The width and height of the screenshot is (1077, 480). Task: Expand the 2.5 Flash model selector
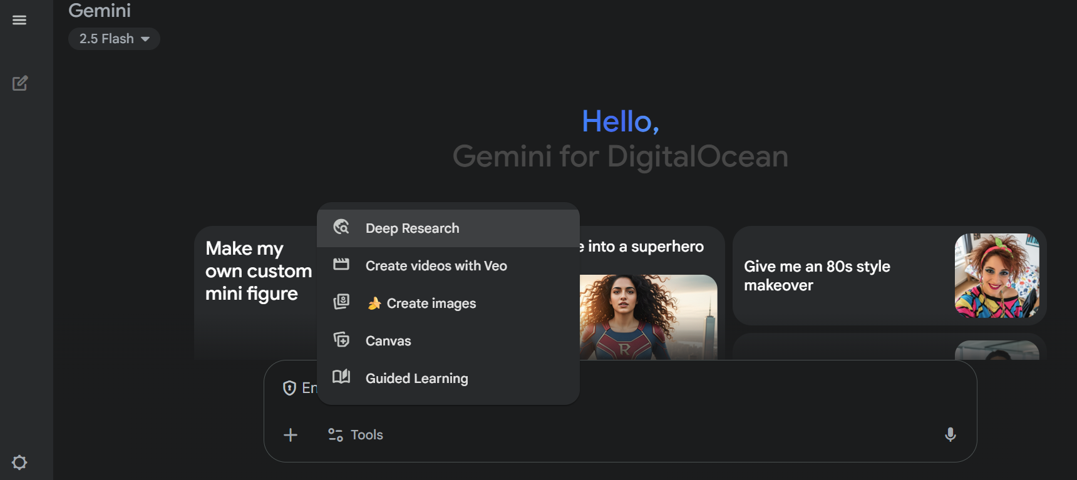pyautogui.click(x=114, y=39)
